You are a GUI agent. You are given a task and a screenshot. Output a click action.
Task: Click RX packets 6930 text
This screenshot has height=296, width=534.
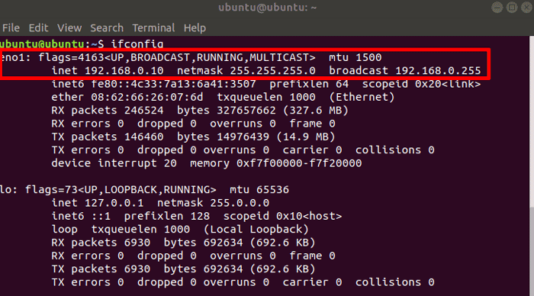101,243
